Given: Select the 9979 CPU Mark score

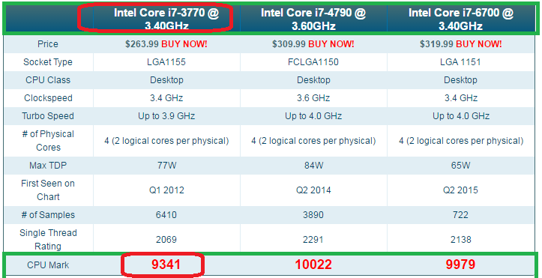Looking at the screenshot, I should point(460,265).
